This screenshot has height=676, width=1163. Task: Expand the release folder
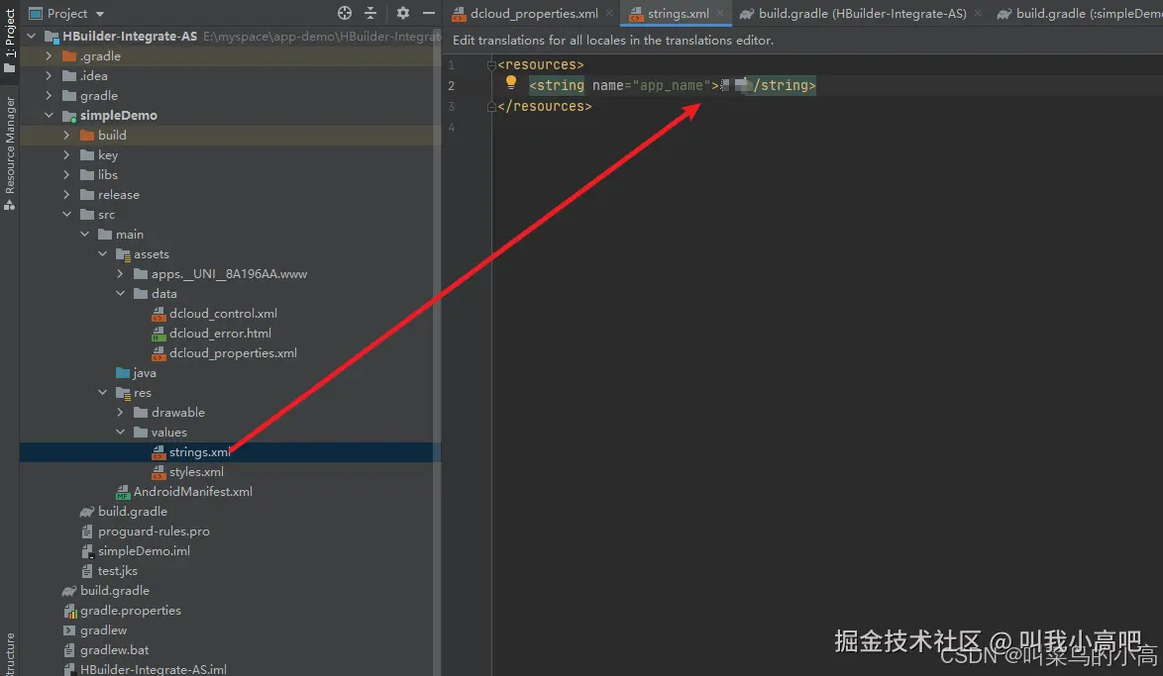66,195
